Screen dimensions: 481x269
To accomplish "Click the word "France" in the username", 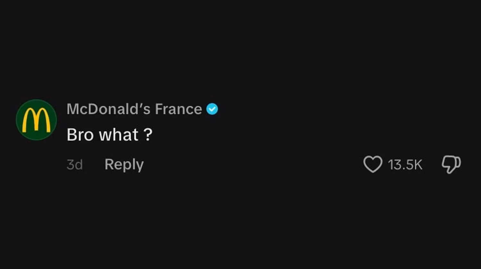I will tap(178, 109).
